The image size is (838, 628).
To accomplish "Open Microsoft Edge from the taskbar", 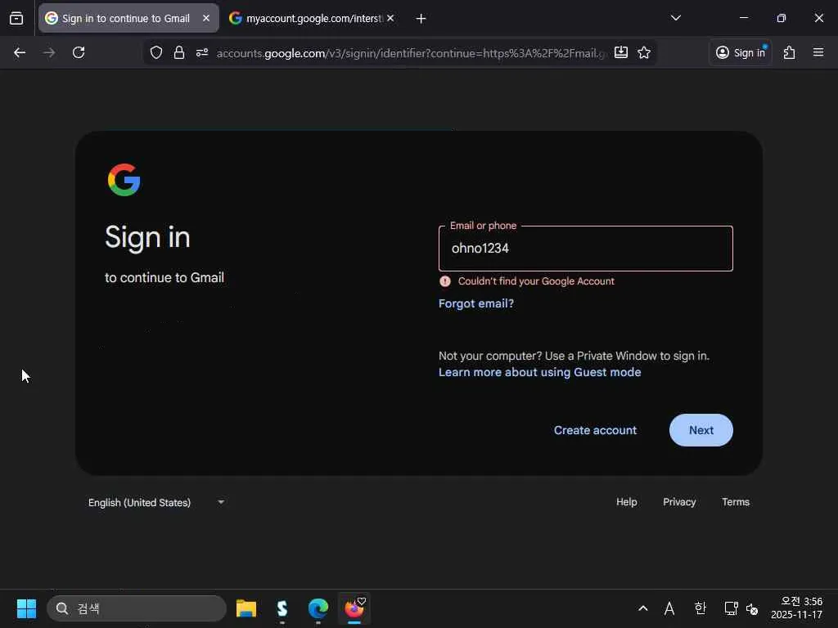I will click(318, 608).
